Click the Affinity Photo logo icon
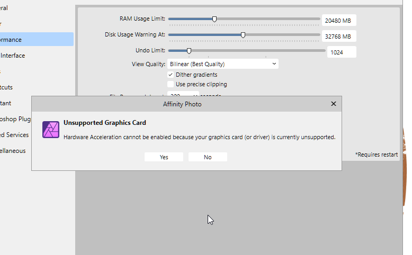412x255 pixels. point(51,130)
